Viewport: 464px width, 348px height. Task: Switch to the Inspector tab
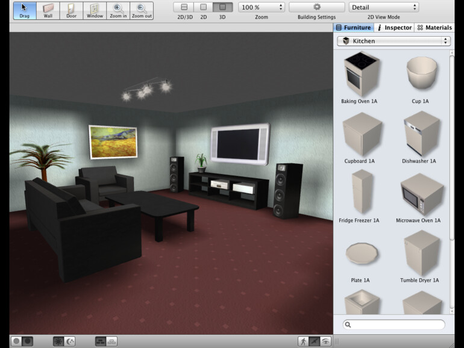[x=395, y=28]
